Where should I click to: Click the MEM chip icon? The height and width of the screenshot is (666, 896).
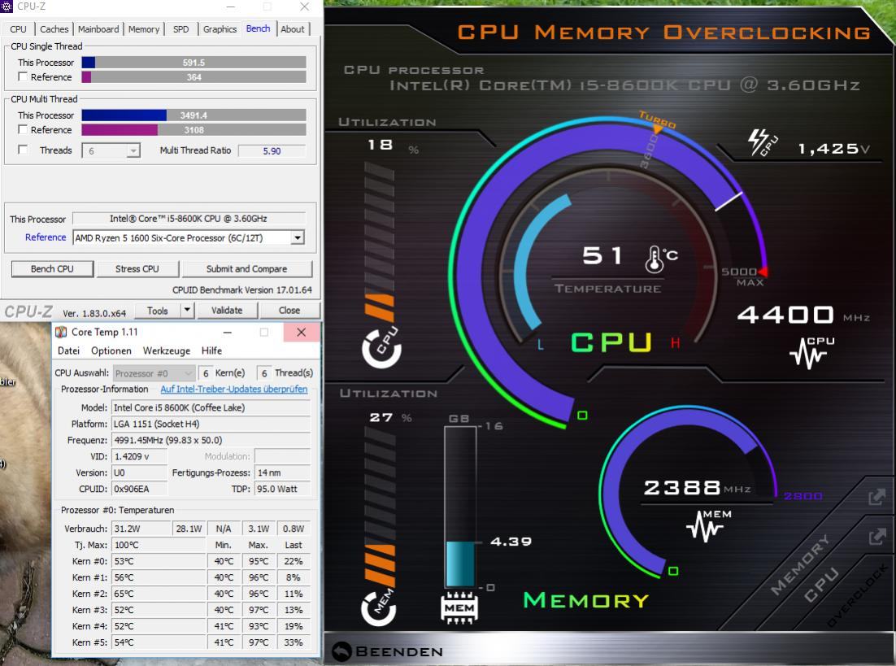[459, 607]
